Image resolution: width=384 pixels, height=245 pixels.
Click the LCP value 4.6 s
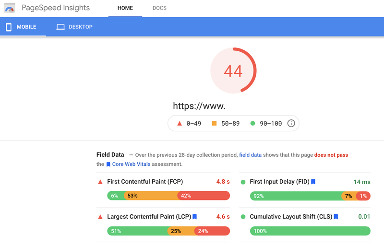[223, 217]
